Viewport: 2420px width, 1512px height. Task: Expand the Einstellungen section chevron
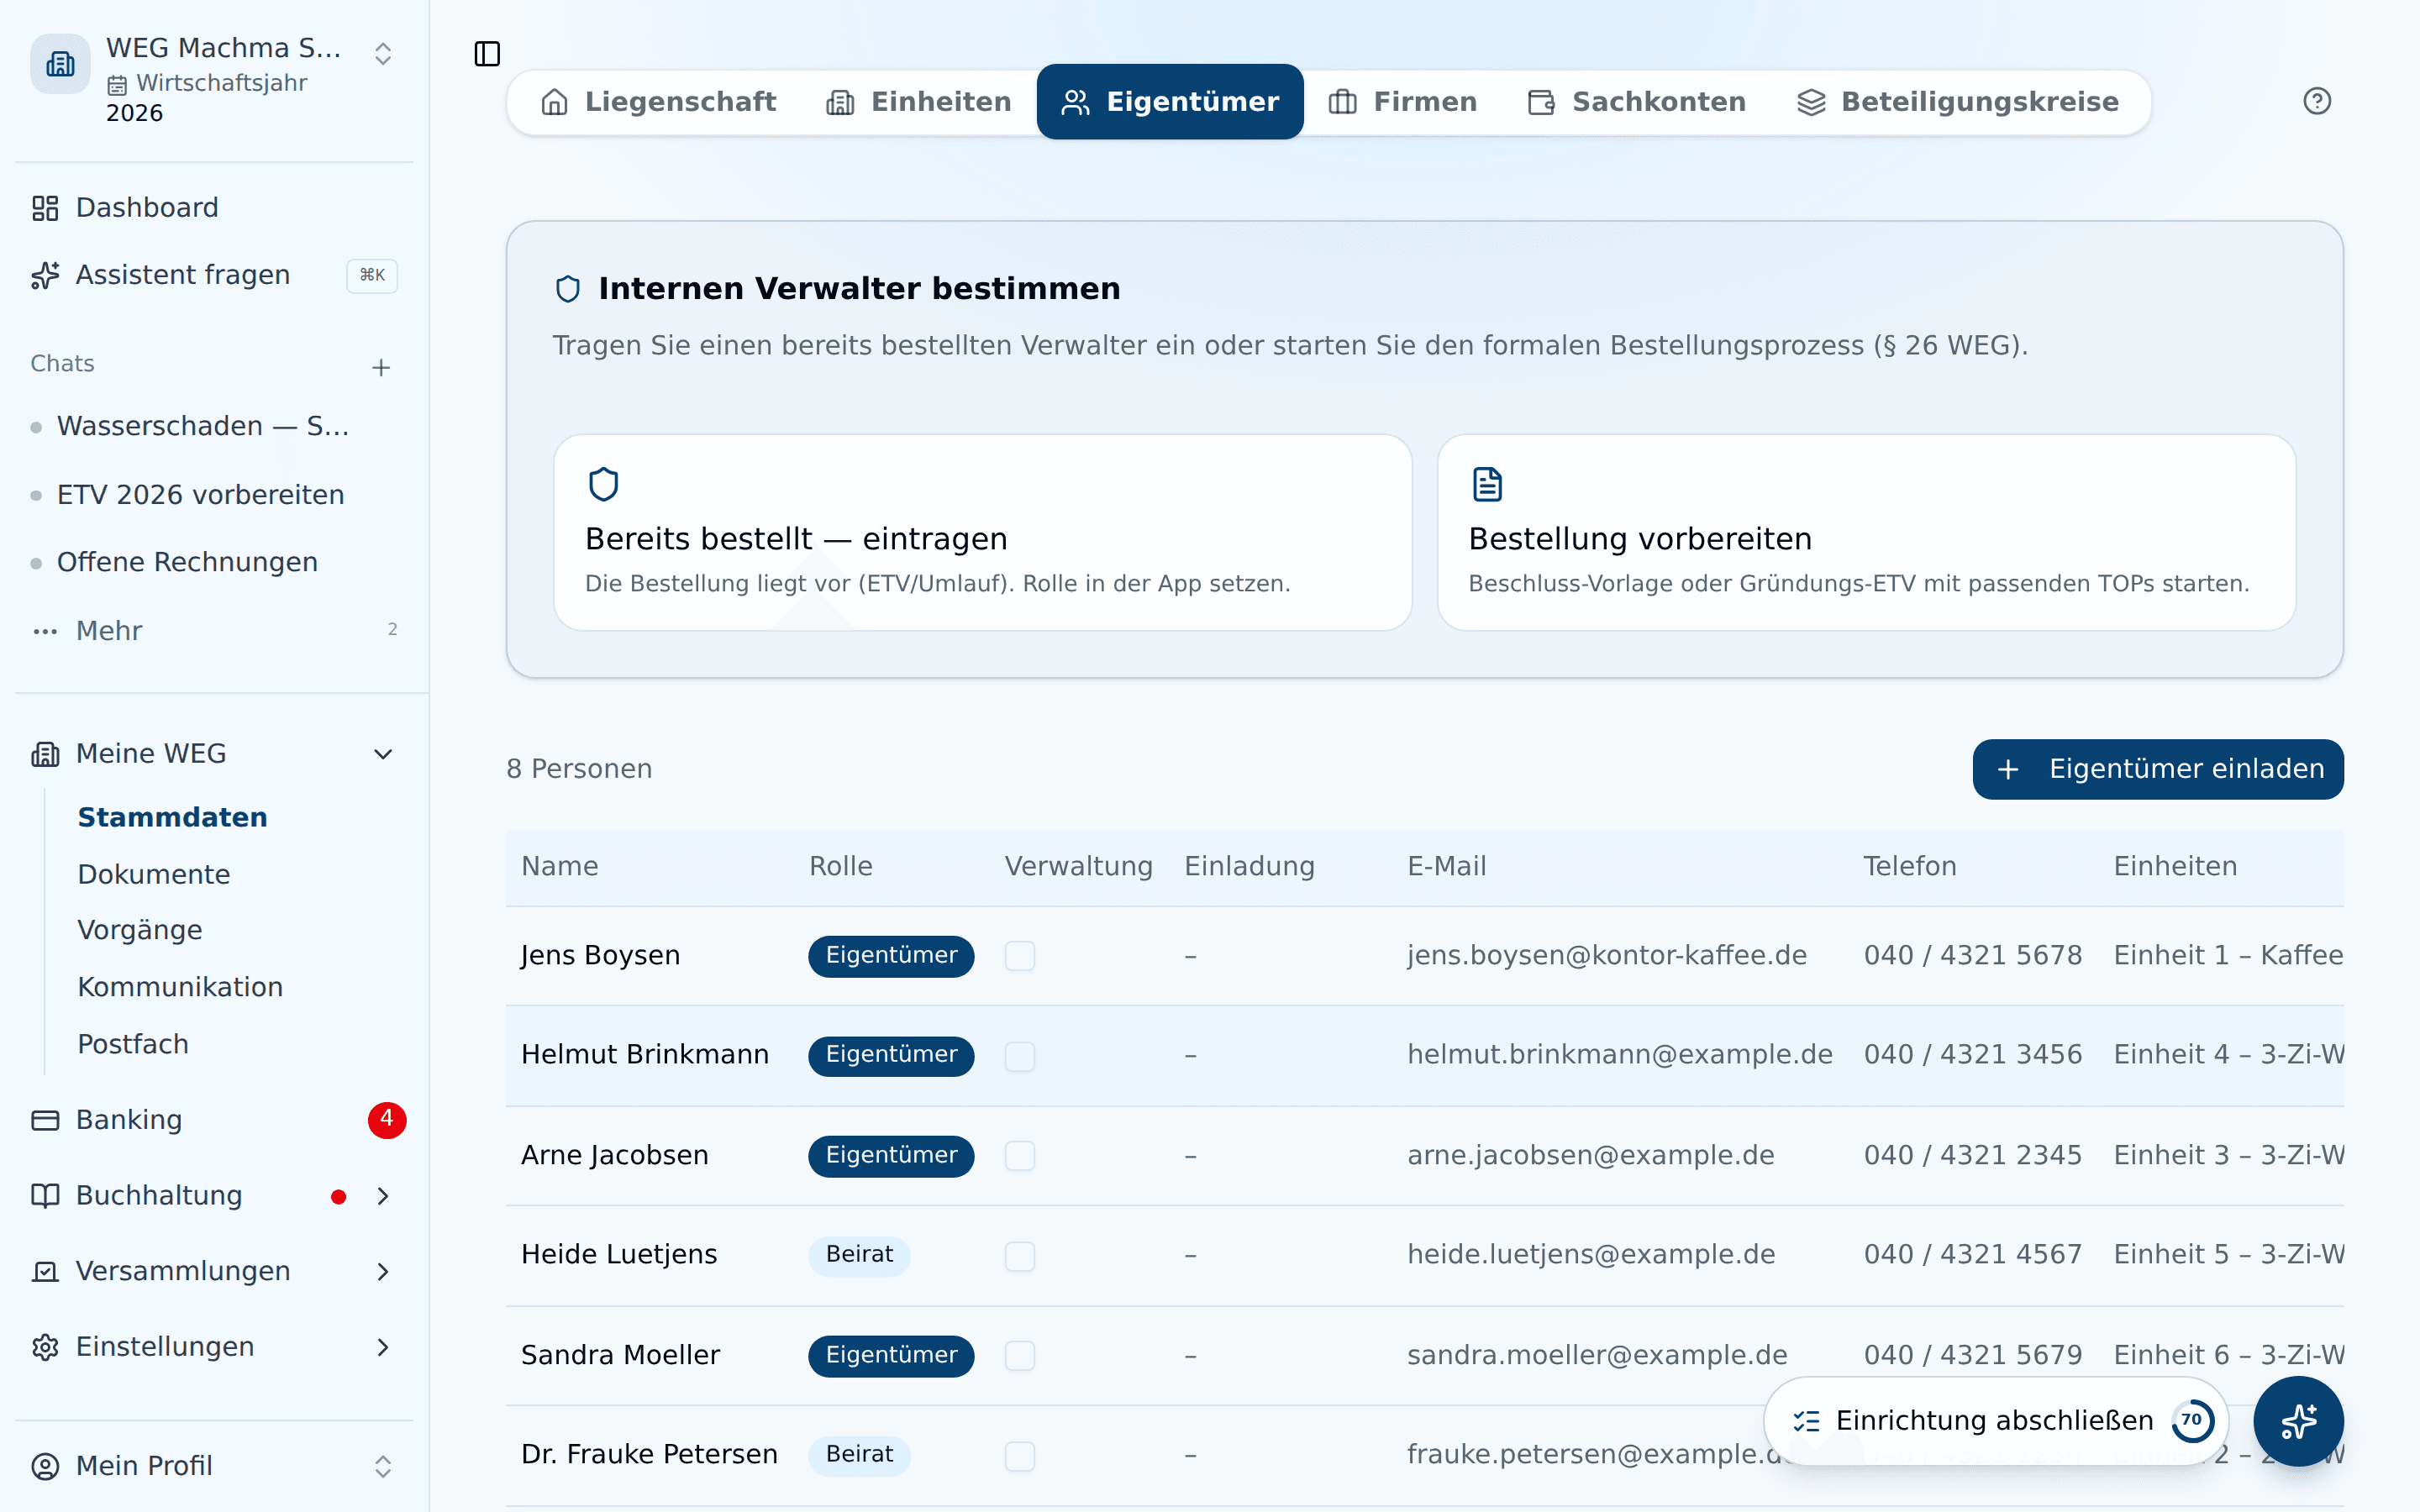382,1347
